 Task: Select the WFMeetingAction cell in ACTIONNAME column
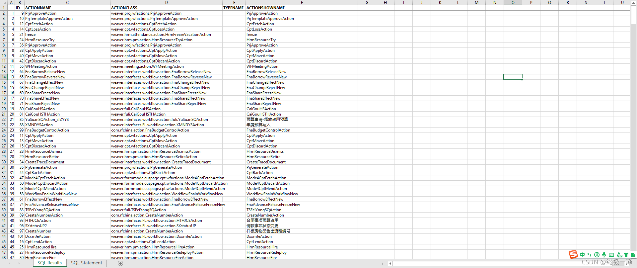[67, 66]
